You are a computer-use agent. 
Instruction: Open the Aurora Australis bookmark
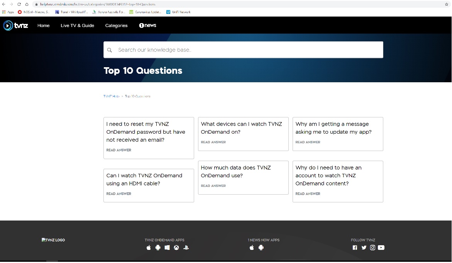tap(109, 12)
